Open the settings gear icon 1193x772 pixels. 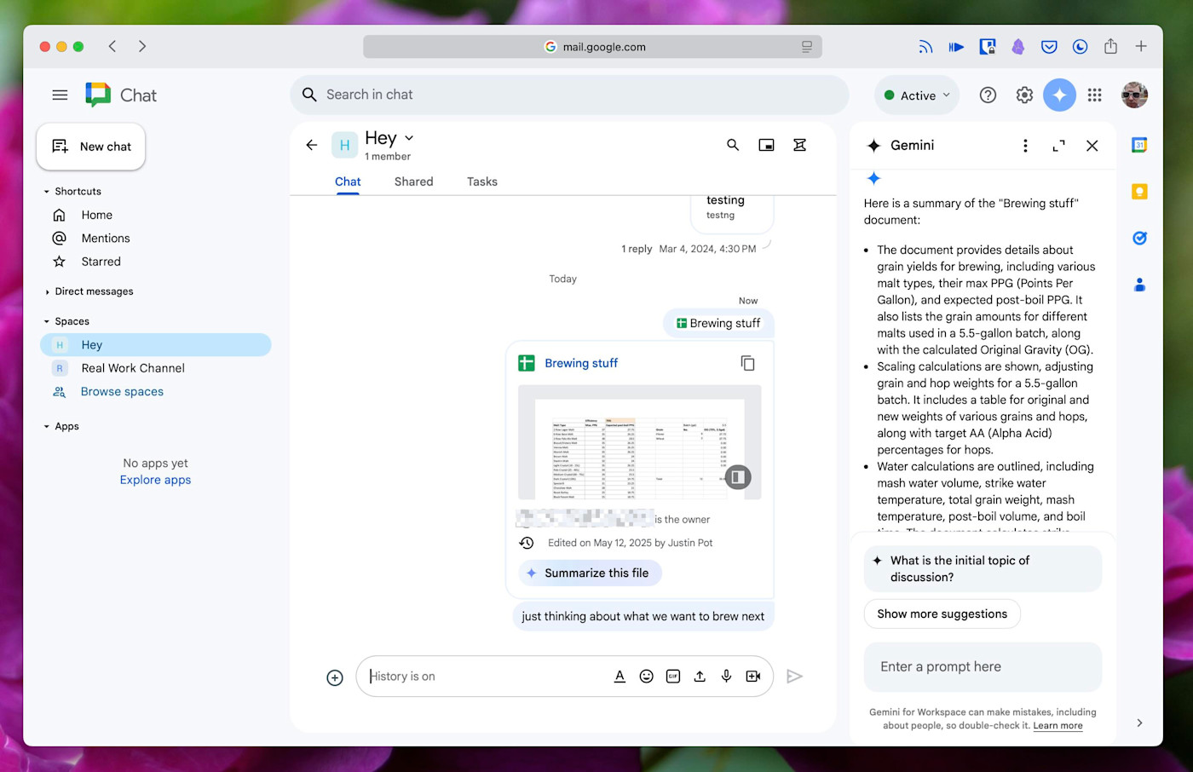click(1024, 95)
